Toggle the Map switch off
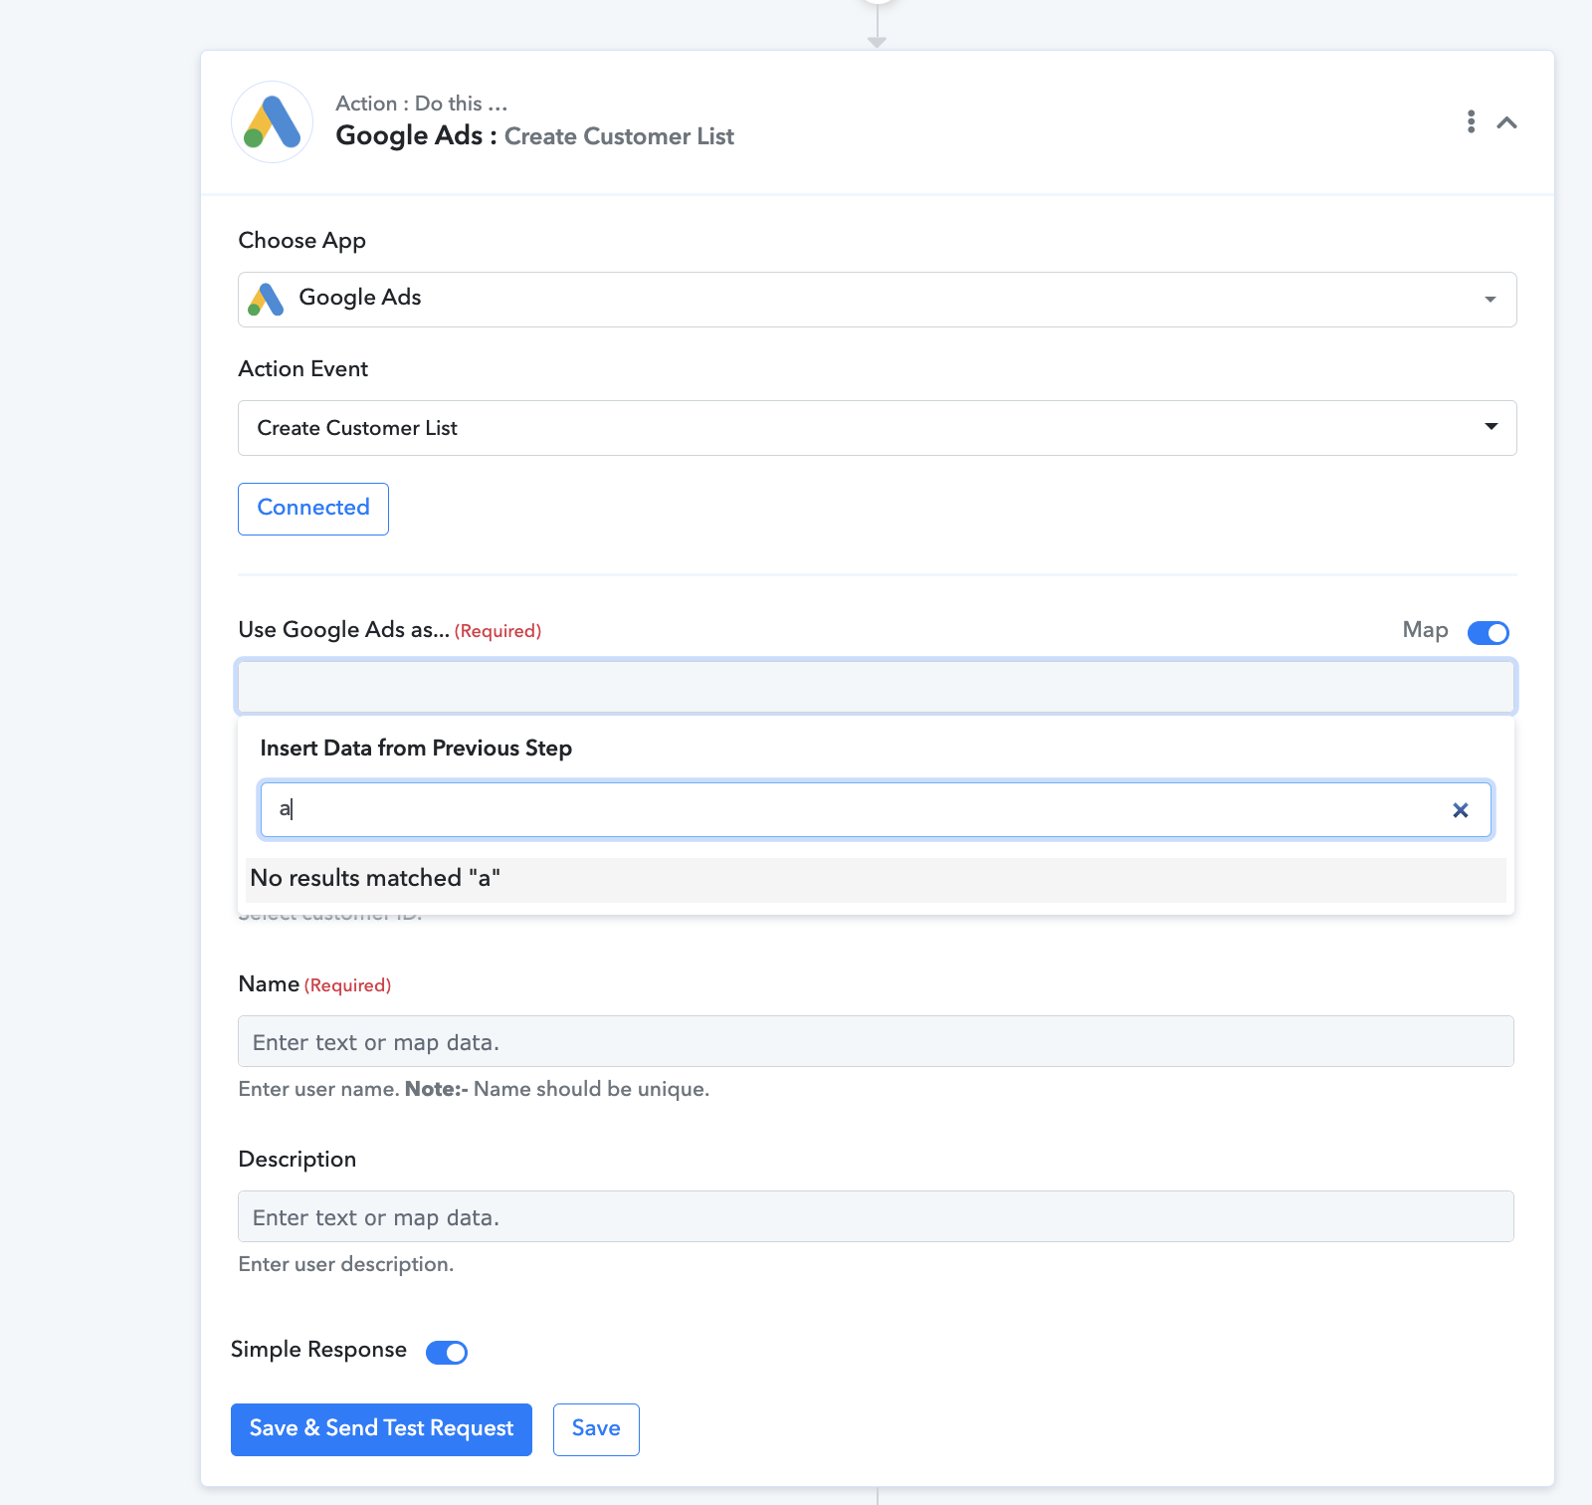The height and width of the screenshot is (1505, 1592). [x=1488, y=632]
